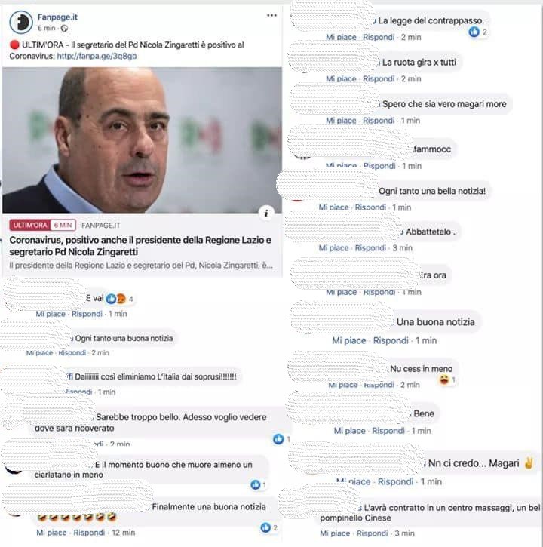
Task: Click Rispondi under "Una buona notizia"
Action: click(391, 340)
